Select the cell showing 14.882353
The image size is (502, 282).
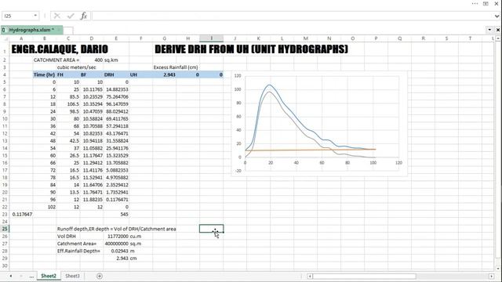(116, 89)
